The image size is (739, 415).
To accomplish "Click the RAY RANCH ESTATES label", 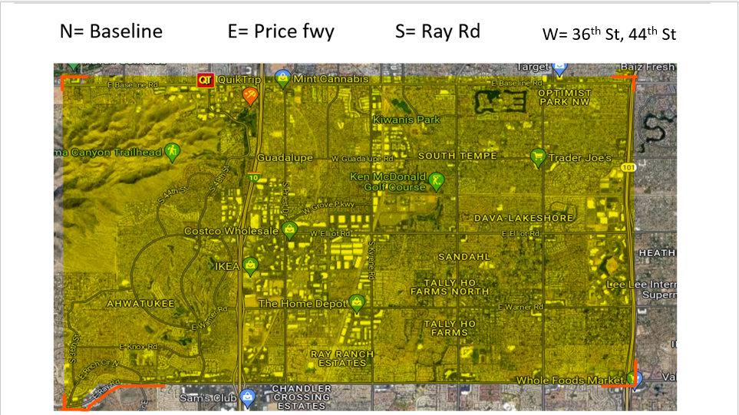I will pyautogui.click(x=342, y=358).
